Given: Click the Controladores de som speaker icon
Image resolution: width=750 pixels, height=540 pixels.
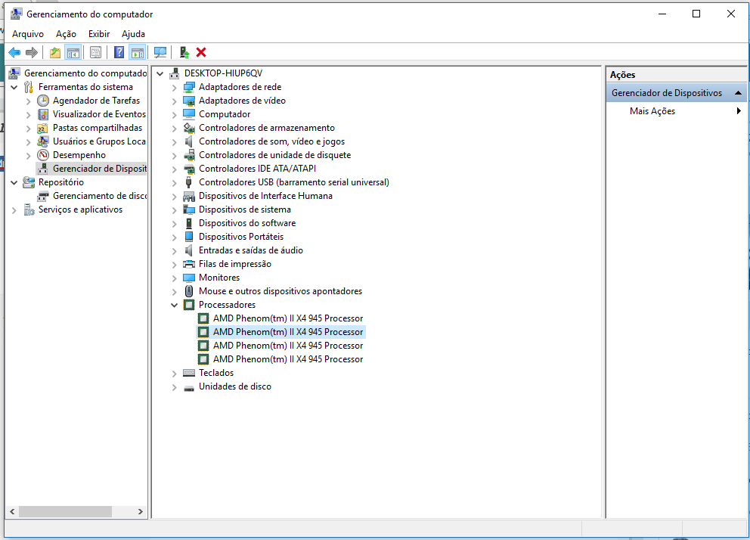Looking at the screenshot, I should pos(190,141).
